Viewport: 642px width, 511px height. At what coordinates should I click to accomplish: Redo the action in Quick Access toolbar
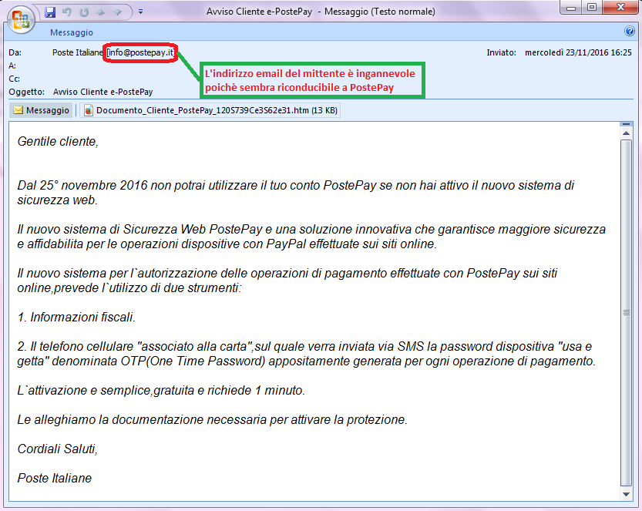(x=84, y=12)
